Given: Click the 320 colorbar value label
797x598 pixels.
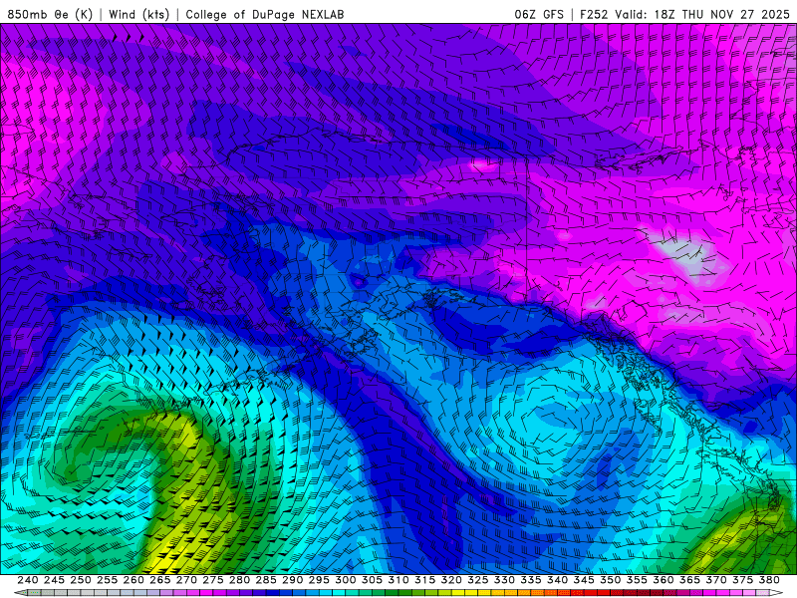Looking at the screenshot, I should point(451,580).
